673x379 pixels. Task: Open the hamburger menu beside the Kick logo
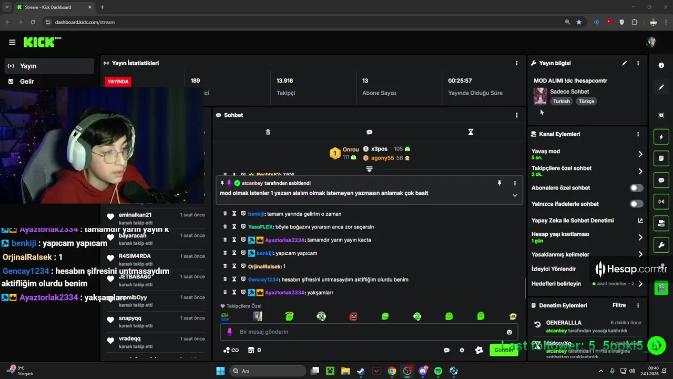coord(12,42)
